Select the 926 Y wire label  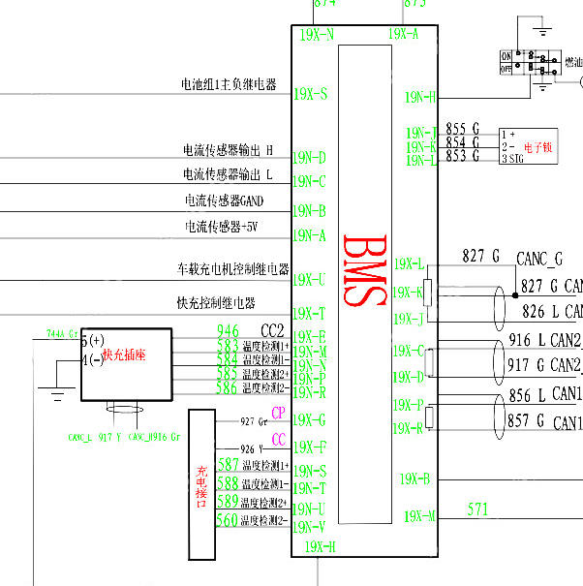point(252,448)
